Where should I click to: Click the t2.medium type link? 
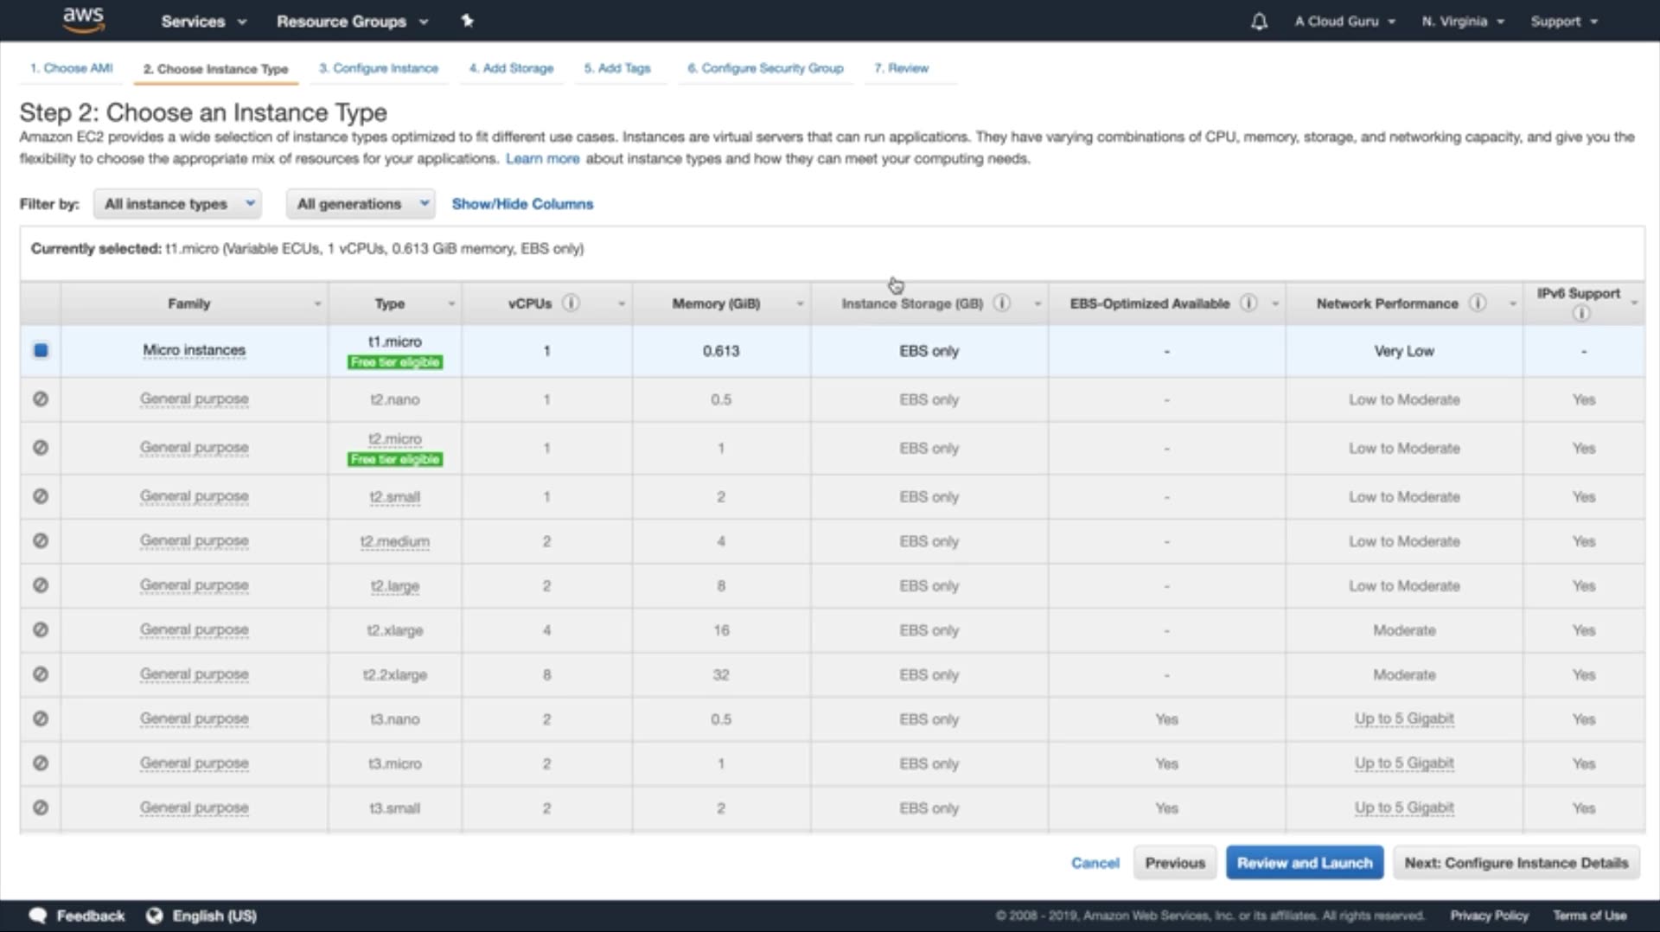point(395,541)
